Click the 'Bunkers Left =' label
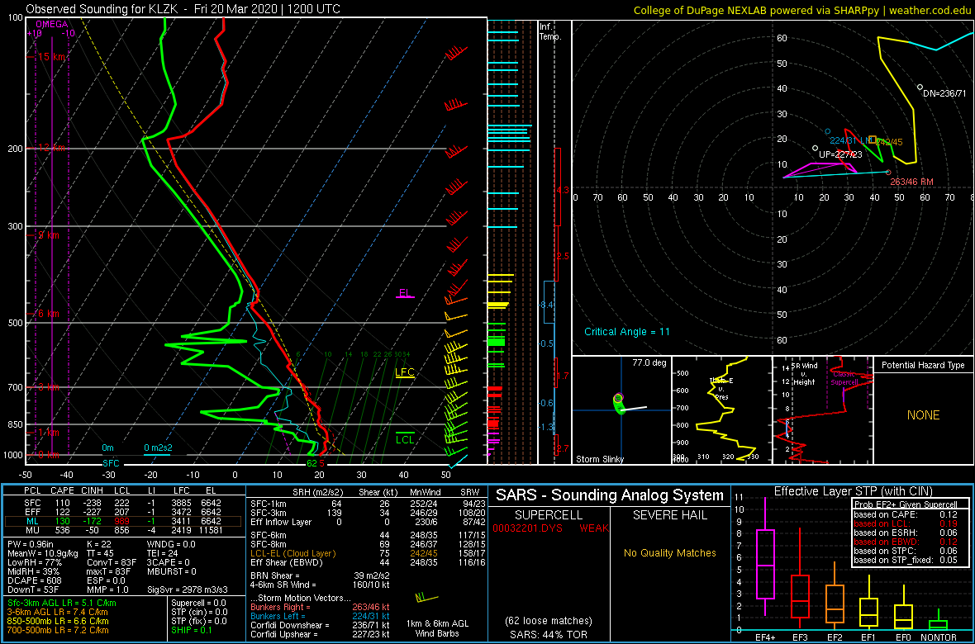The width and height of the screenshot is (975, 644). pos(277,615)
